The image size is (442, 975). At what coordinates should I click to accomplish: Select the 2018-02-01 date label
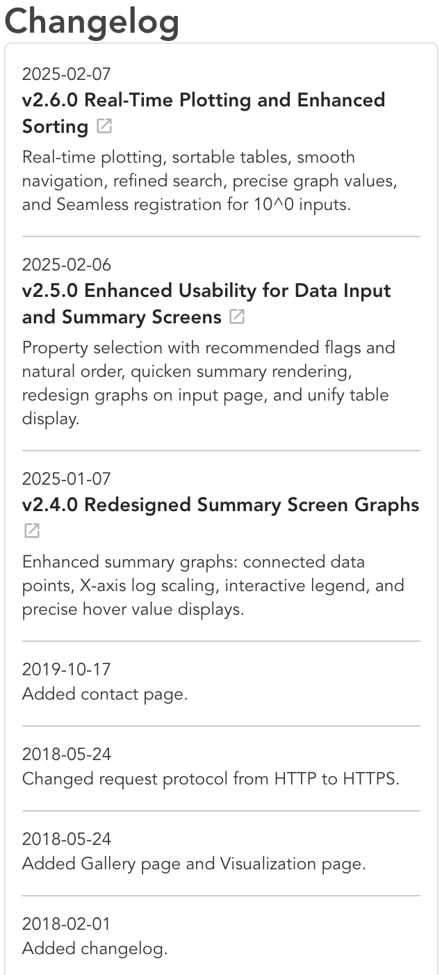coord(67,924)
